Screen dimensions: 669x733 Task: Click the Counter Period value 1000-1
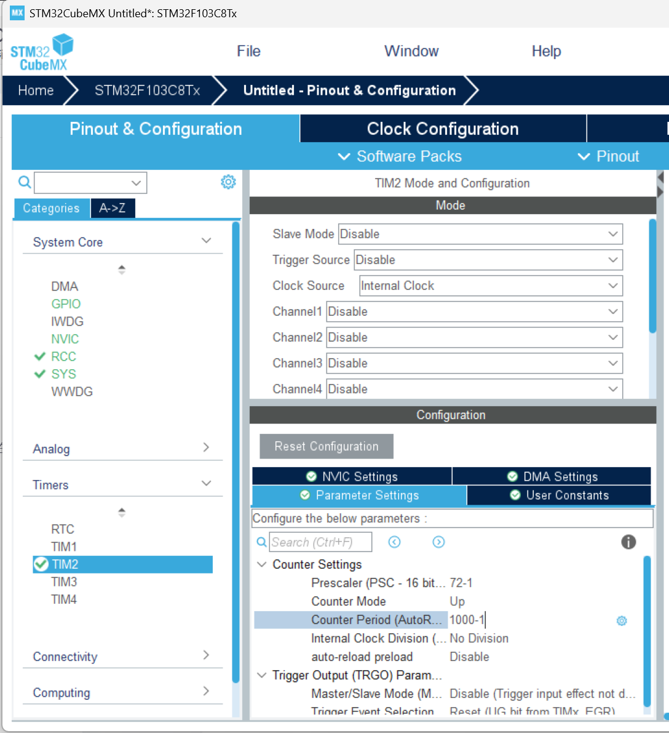point(467,620)
